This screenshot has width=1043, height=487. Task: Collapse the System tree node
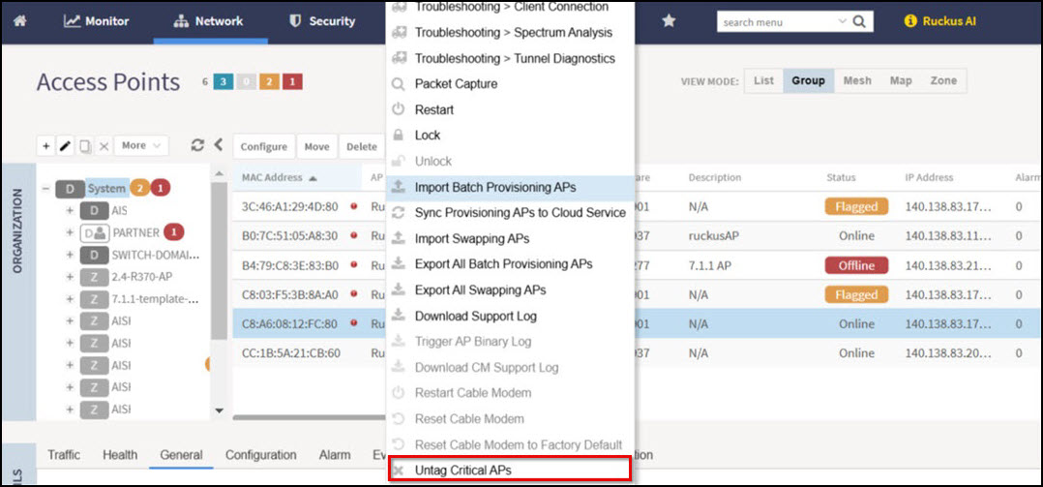[45, 189]
